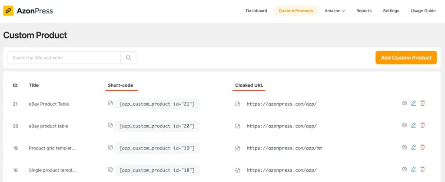Copy cloaked URL icon in row 20

point(238,126)
